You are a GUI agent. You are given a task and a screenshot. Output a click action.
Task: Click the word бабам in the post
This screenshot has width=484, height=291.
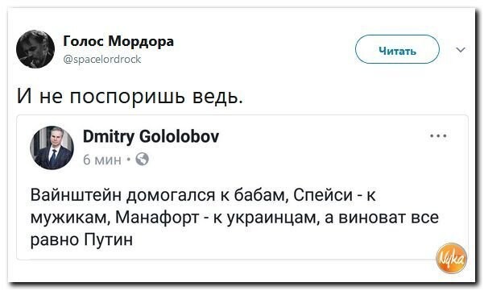tap(261, 196)
